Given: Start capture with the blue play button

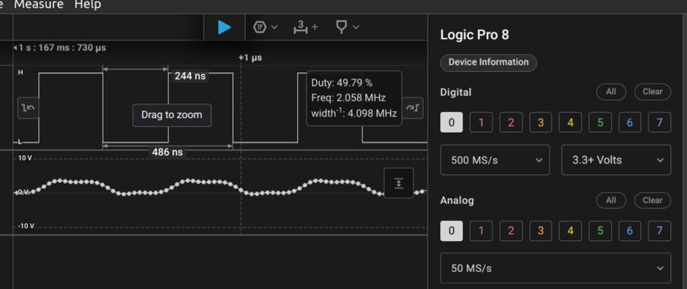Looking at the screenshot, I should click(224, 27).
